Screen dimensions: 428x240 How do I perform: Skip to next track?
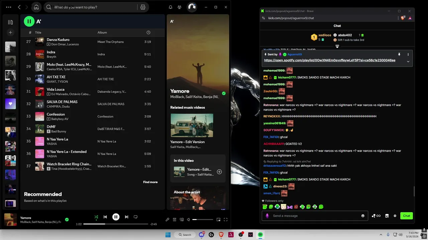pyautogui.click(x=126, y=217)
